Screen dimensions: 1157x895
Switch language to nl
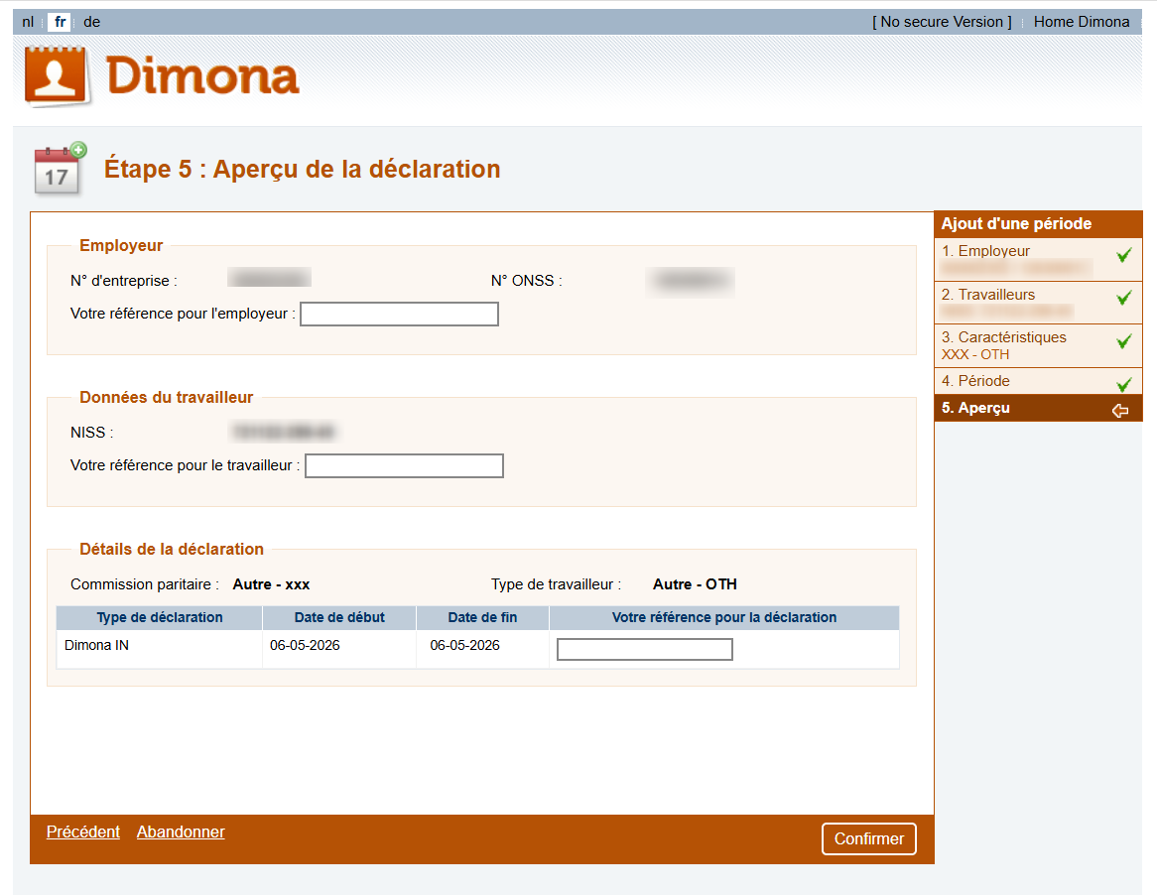click(28, 22)
